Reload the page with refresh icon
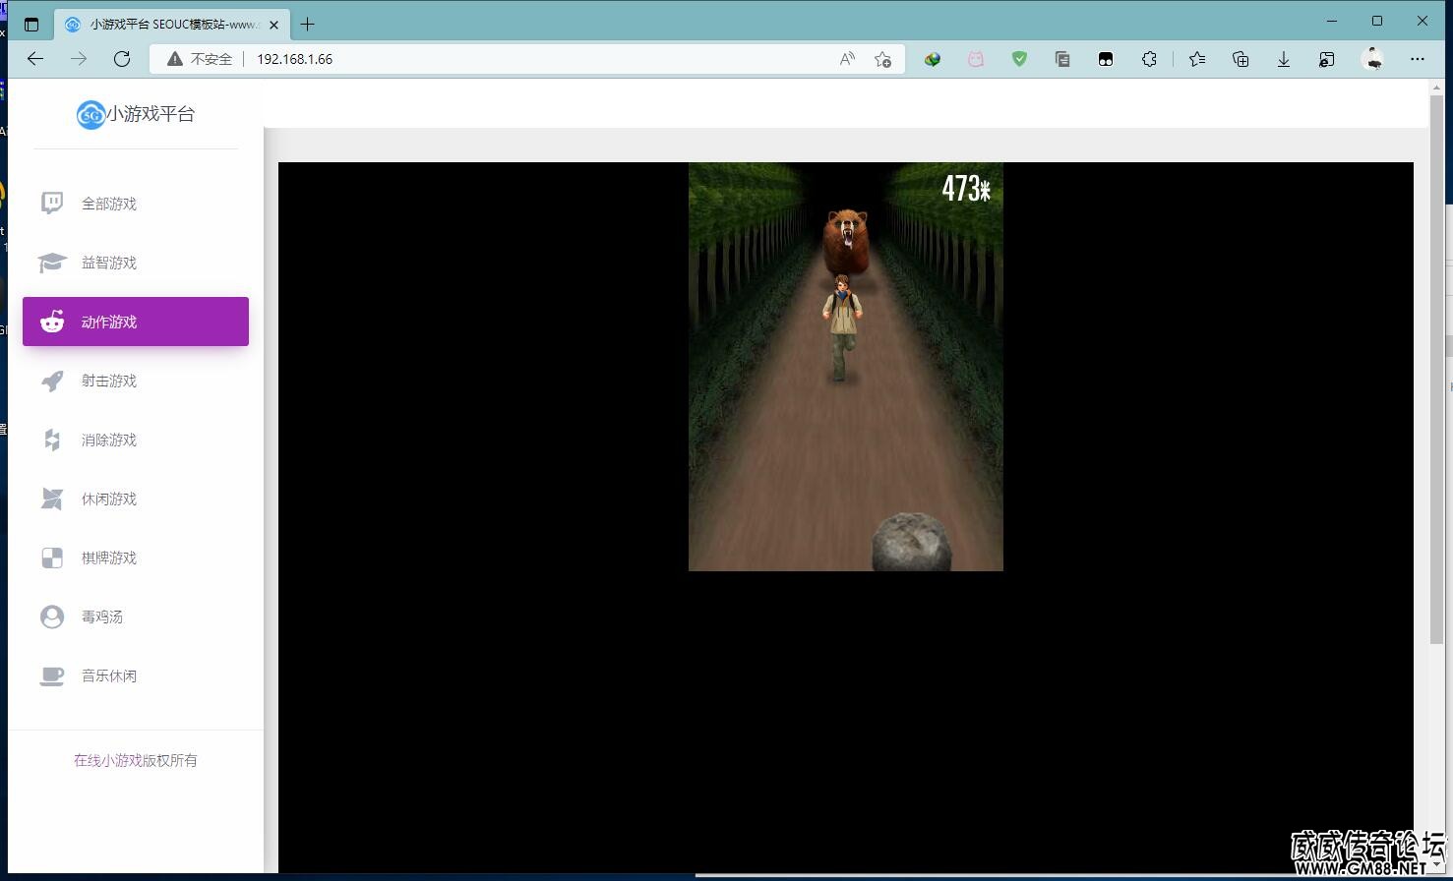Viewport: 1453px width, 881px height. (122, 59)
